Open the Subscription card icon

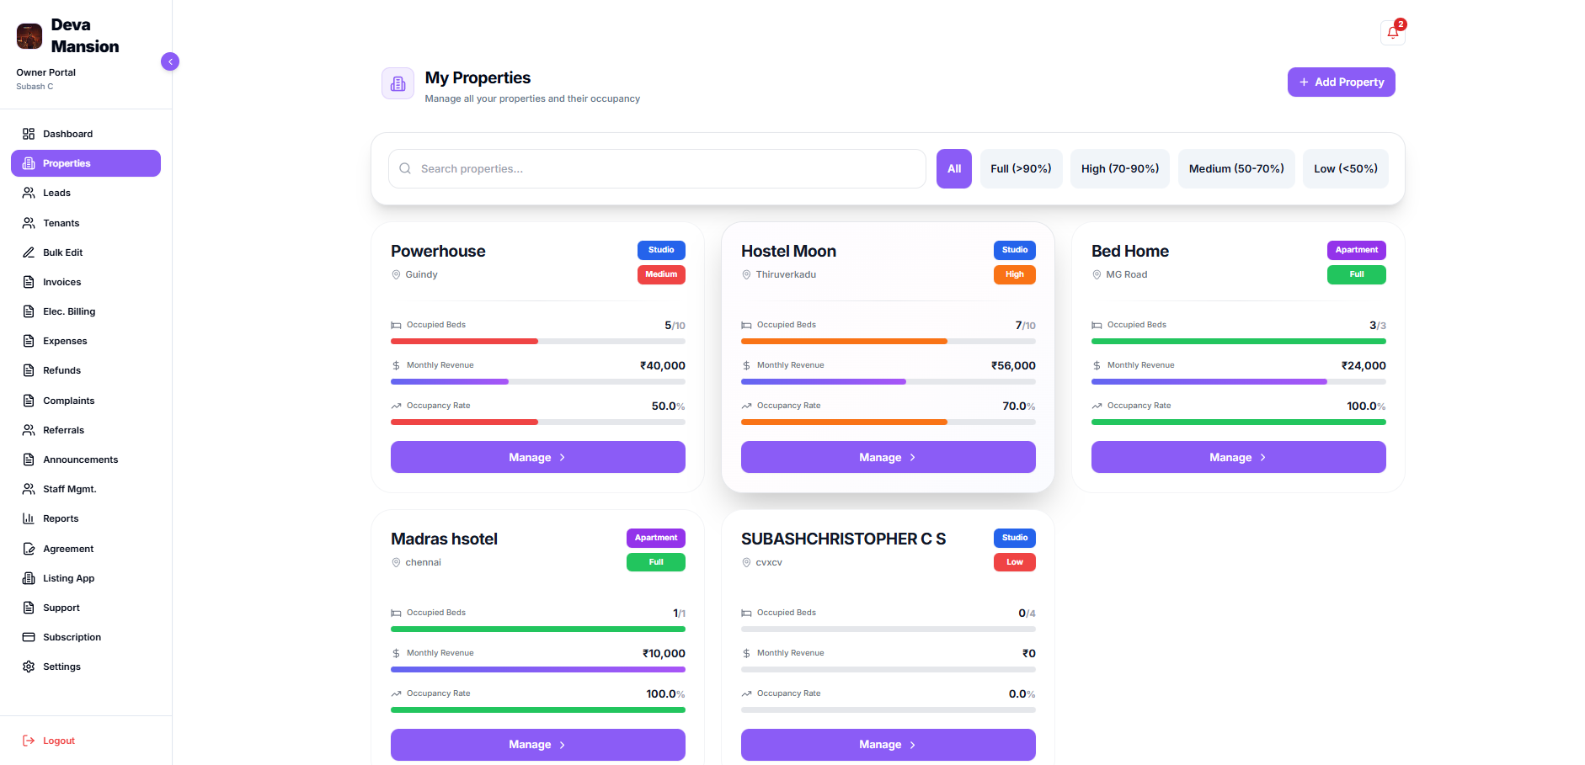[29, 637]
